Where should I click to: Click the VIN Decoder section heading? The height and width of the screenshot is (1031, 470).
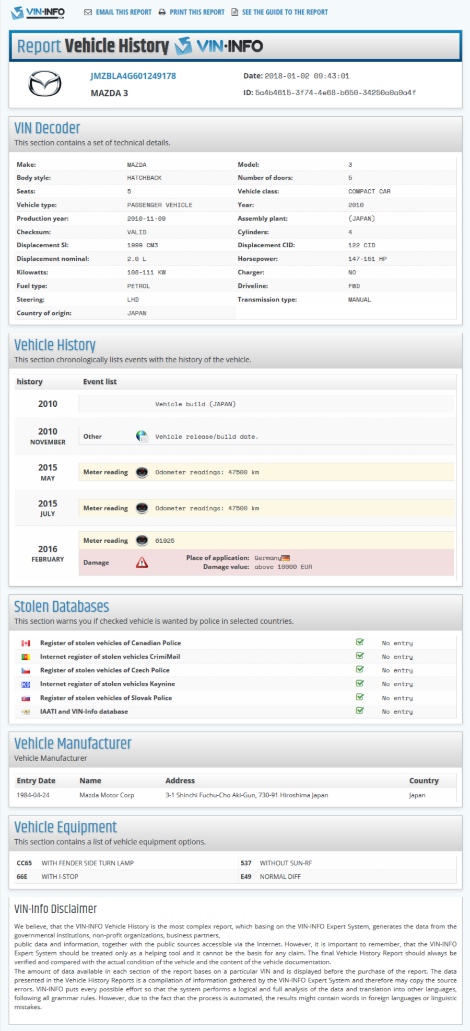click(47, 128)
